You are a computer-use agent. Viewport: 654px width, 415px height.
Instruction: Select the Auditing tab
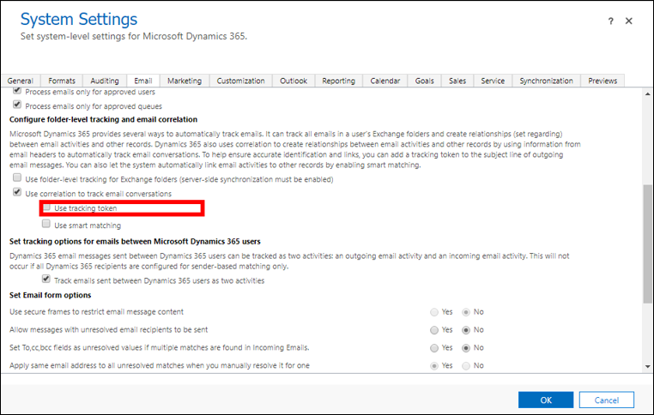104,81
